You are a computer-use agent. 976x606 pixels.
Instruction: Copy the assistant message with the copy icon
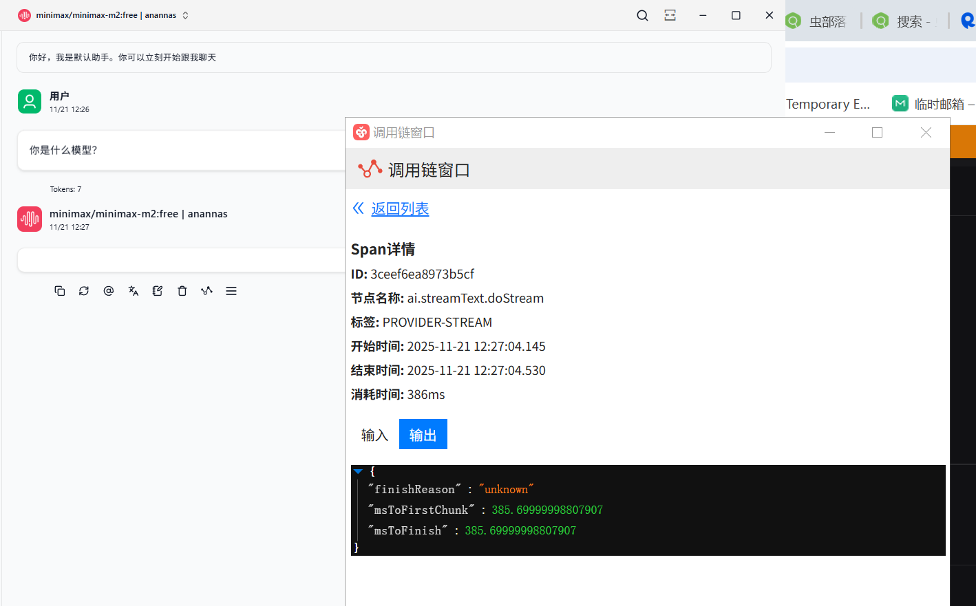pyautogui.click(x=60, y=291)
